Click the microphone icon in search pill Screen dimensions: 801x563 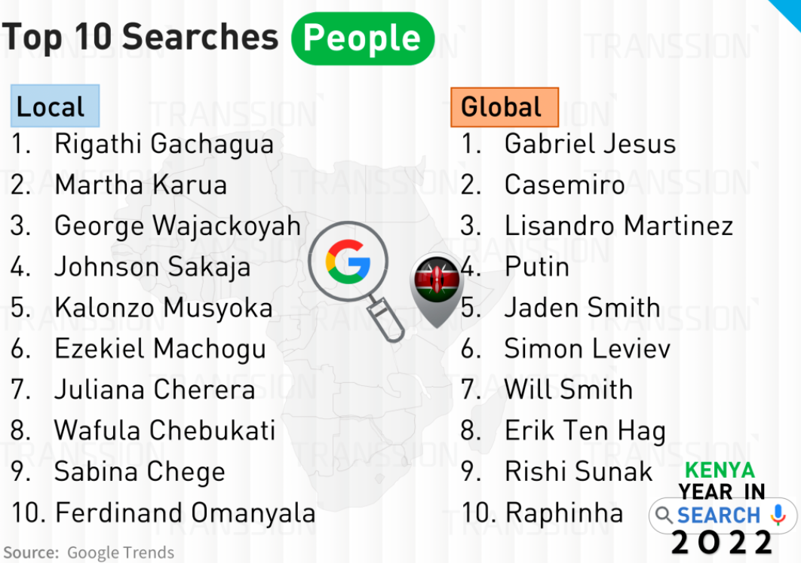(x=778, y=516)
